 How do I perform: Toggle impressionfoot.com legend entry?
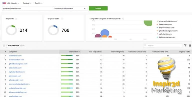(x=165, y=27)
